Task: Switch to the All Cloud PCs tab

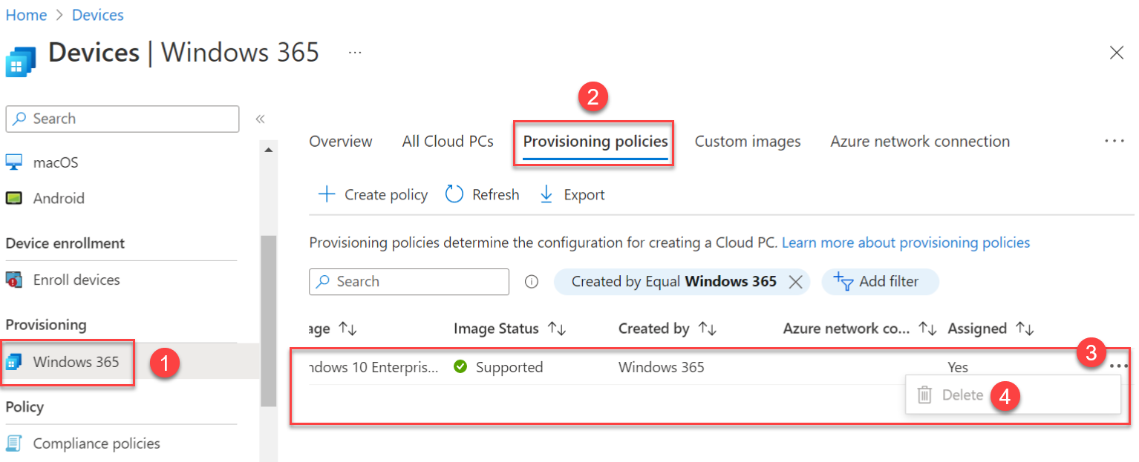Action: click(448, 141)
